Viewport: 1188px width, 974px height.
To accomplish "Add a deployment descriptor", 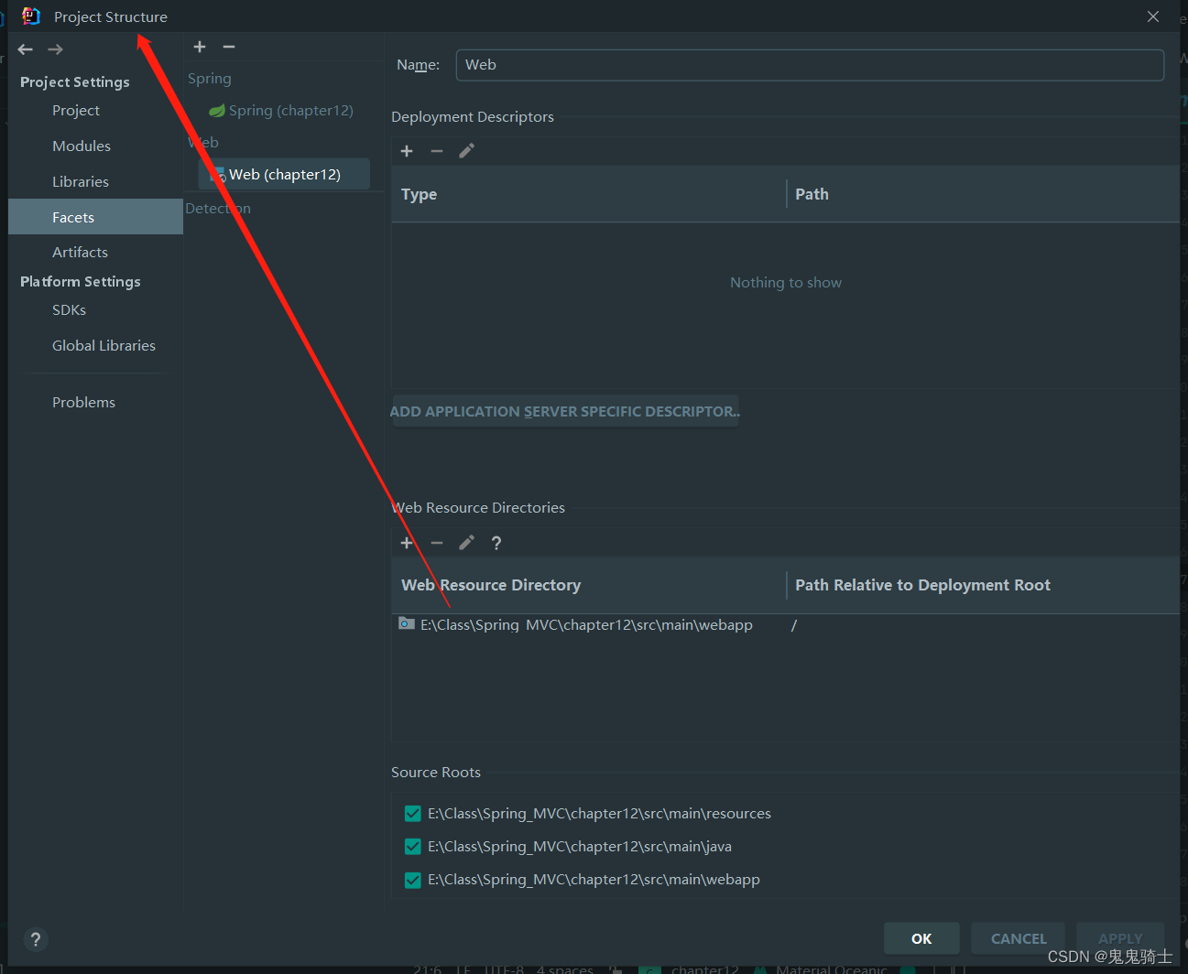I will coord(407,151).
